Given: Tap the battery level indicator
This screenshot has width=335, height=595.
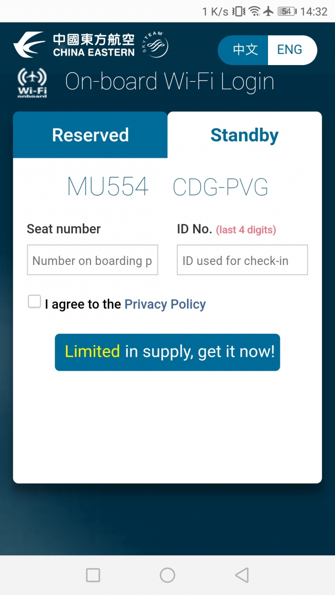Looking at the screenshot, I should 287,11.
